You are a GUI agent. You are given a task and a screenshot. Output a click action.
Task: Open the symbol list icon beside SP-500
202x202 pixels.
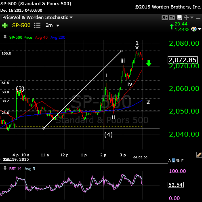pos(37,25)
